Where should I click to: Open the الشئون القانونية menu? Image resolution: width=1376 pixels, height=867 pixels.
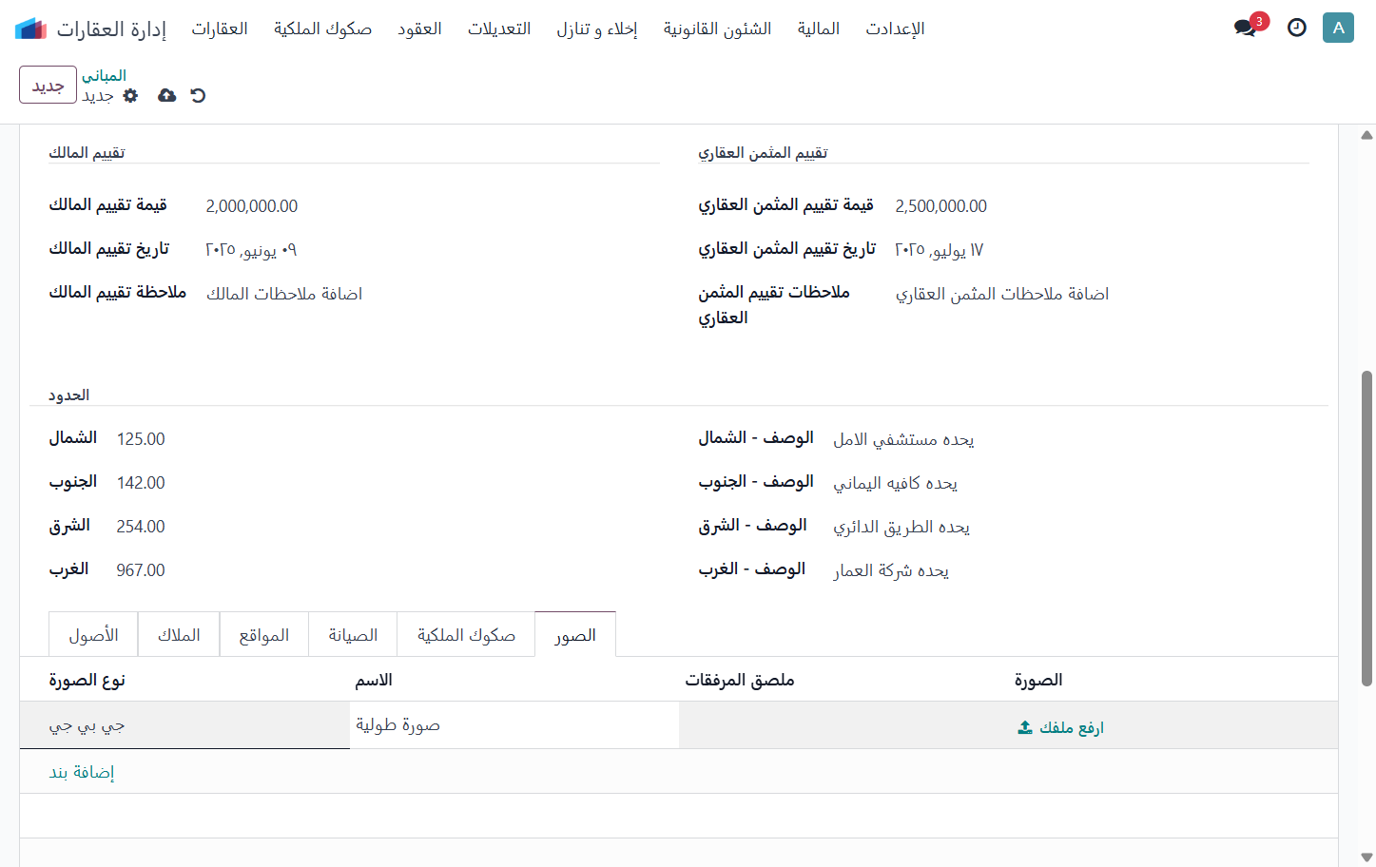click(717, 29)
